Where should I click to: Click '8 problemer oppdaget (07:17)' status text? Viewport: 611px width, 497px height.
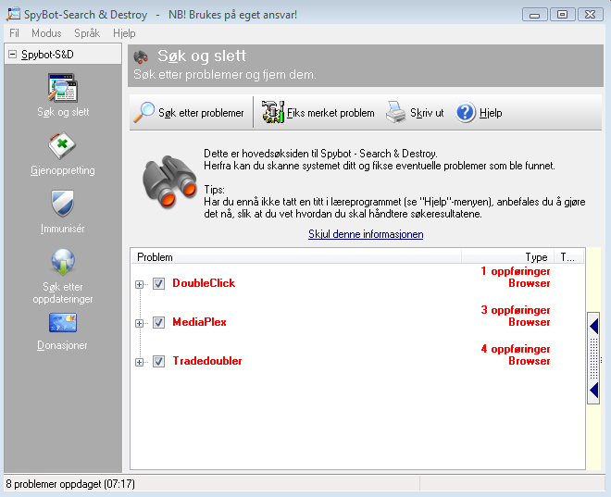pos(70,484)
